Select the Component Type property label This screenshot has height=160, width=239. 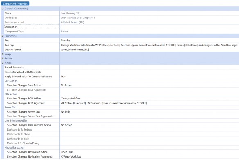click(14, 32)
